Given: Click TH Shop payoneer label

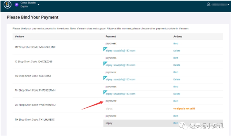Looking at the screenshot, I should [111, 116].
